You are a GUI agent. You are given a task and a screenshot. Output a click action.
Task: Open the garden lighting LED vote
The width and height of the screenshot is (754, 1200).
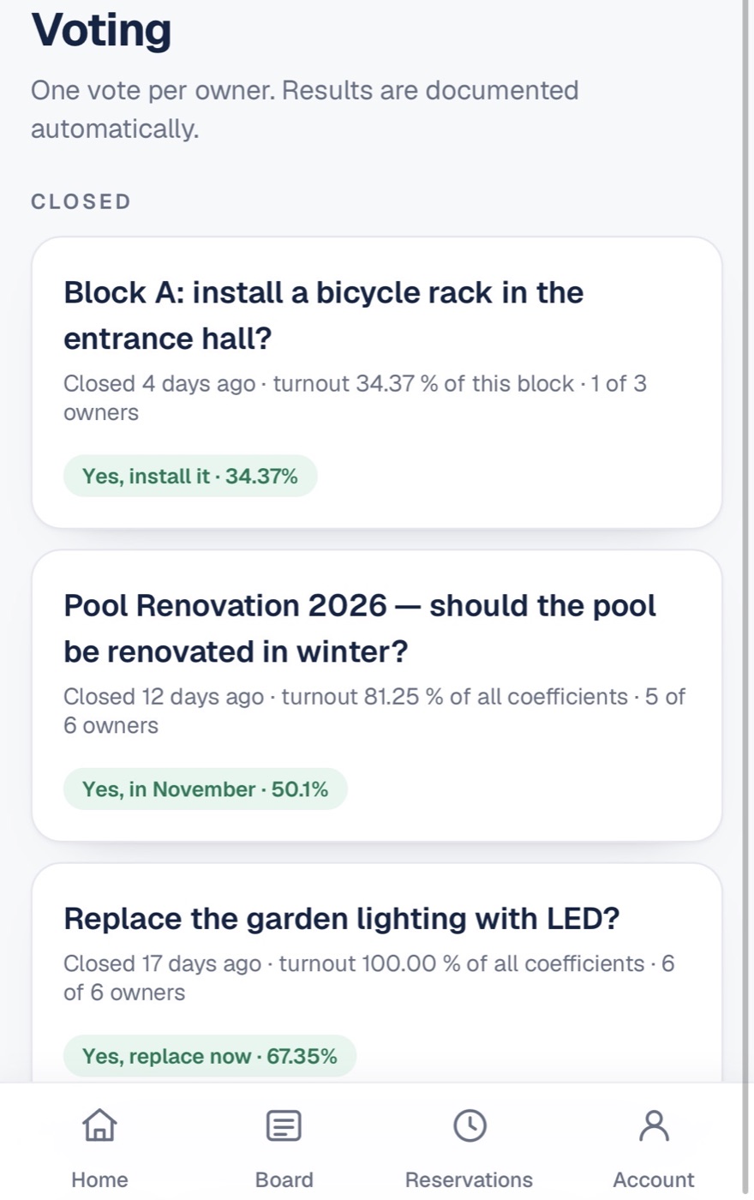point(377,973)
